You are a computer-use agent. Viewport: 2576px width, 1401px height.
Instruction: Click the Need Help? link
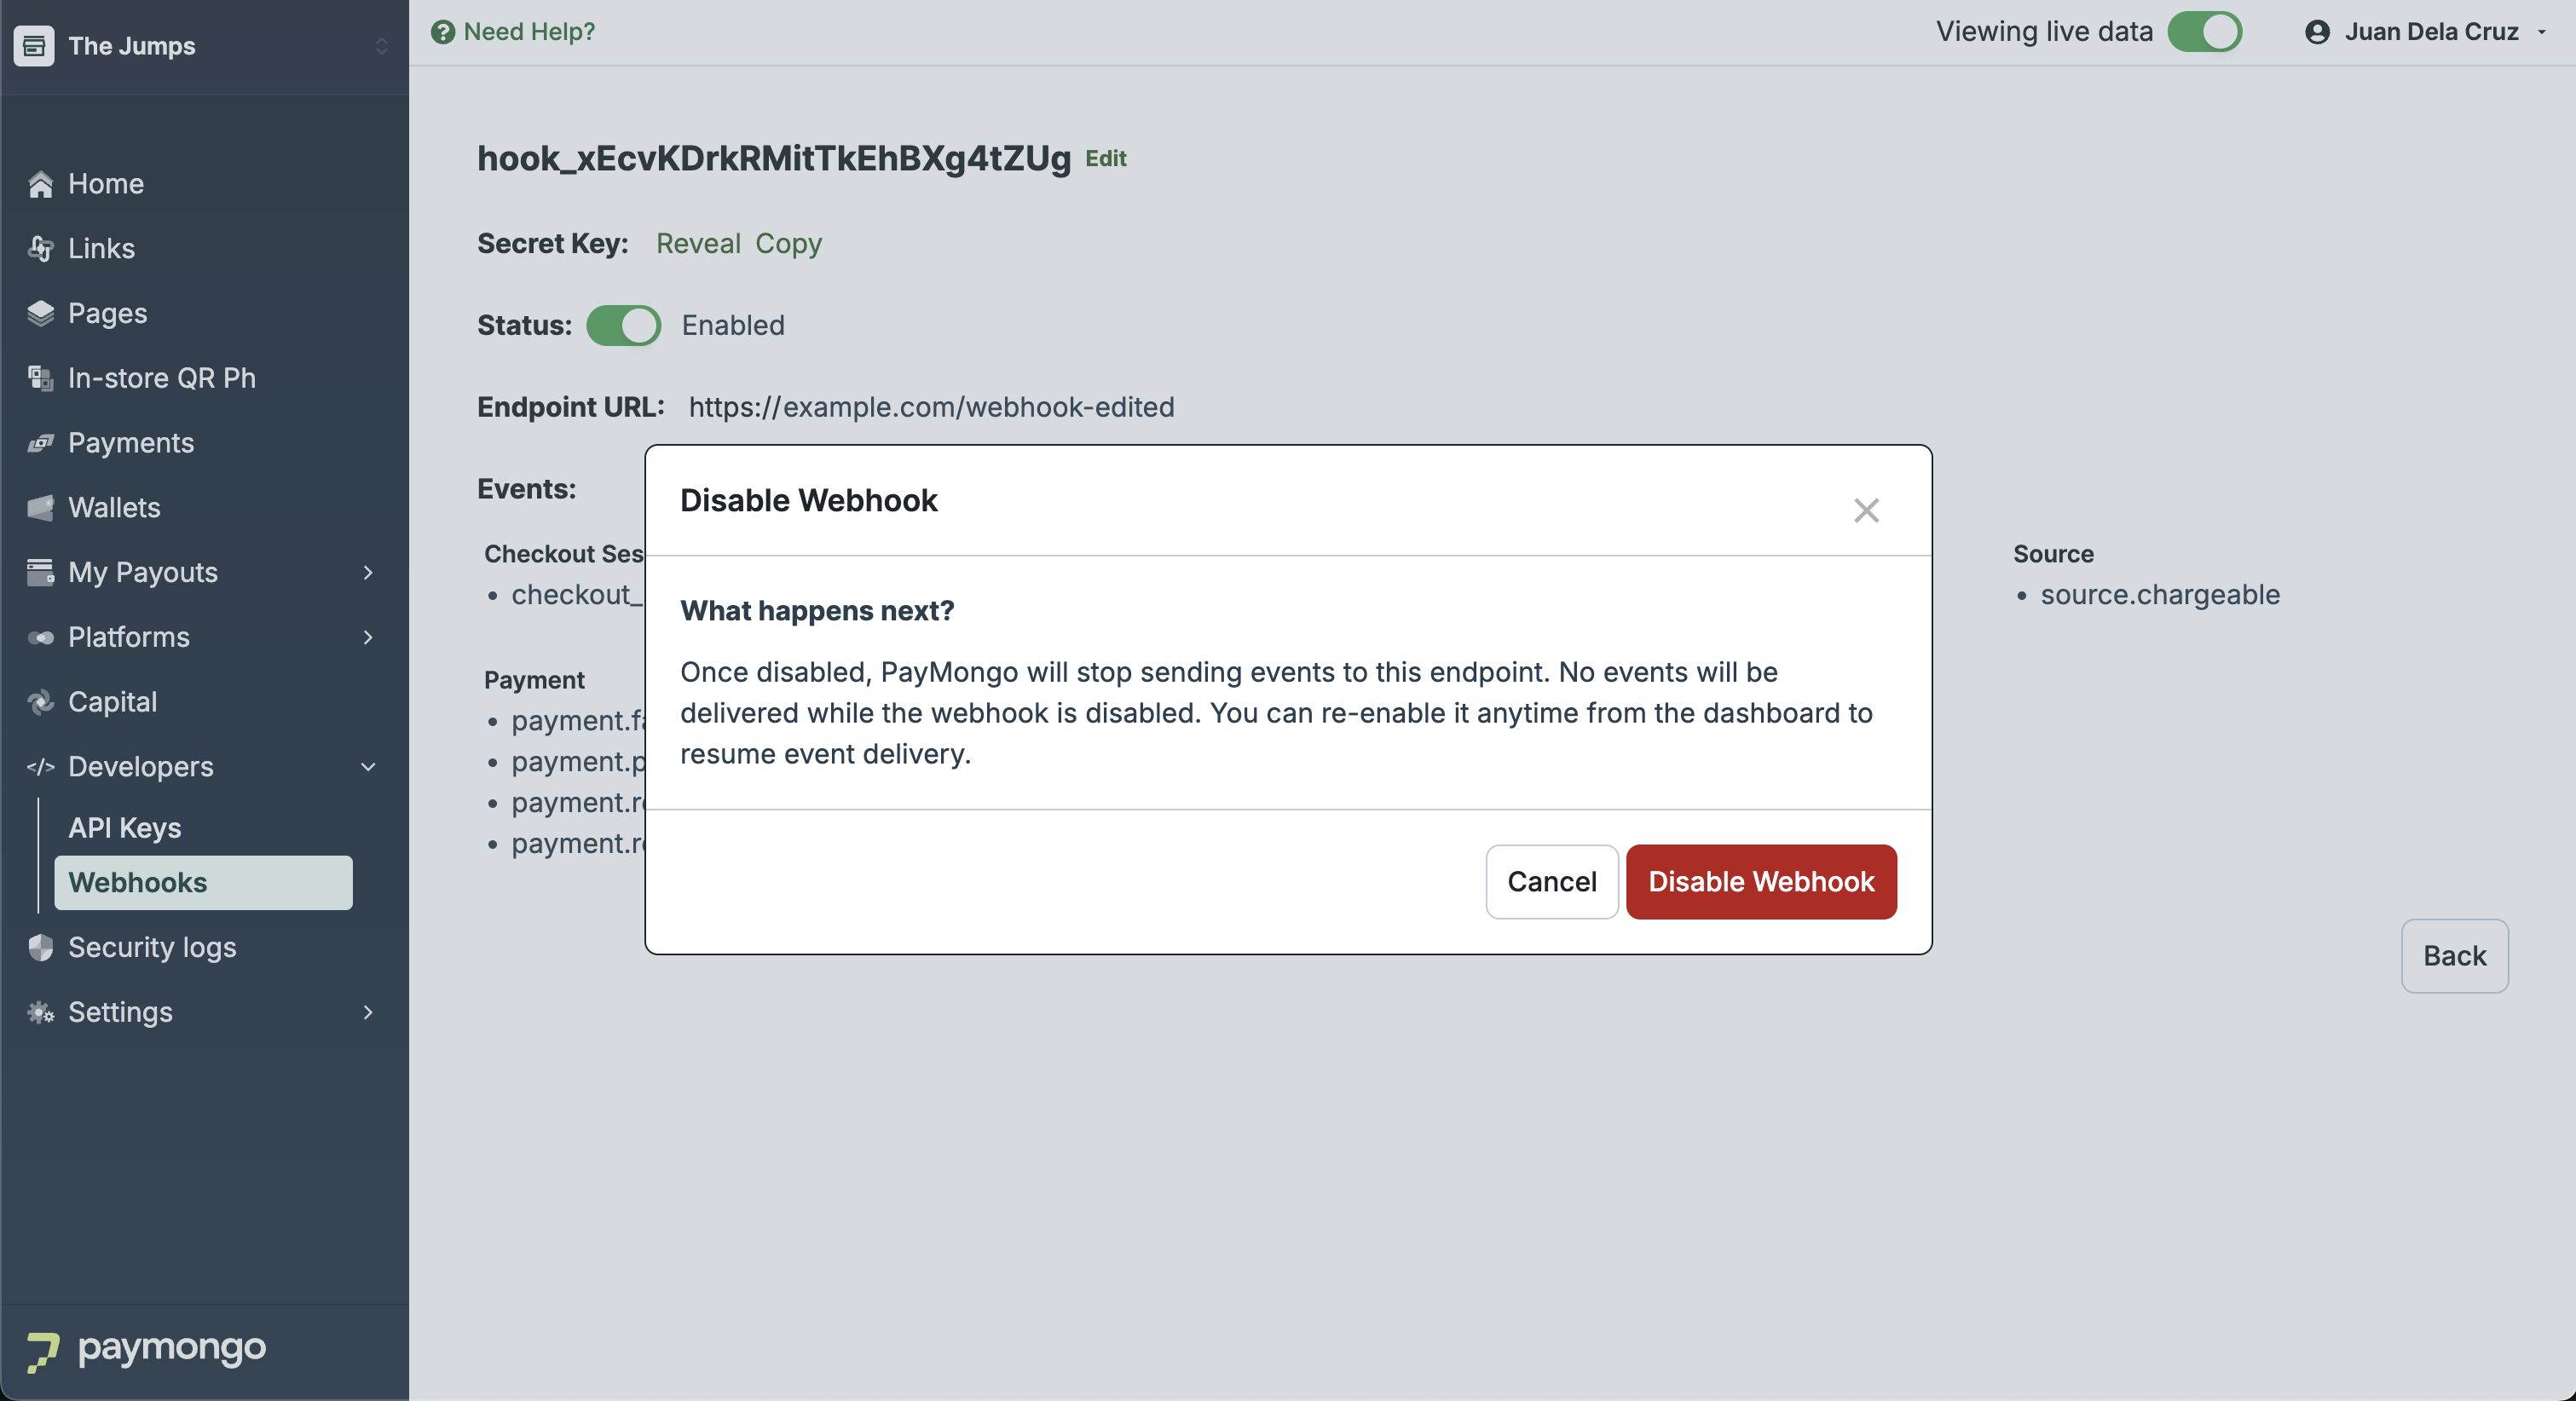[x=528, y=32]
